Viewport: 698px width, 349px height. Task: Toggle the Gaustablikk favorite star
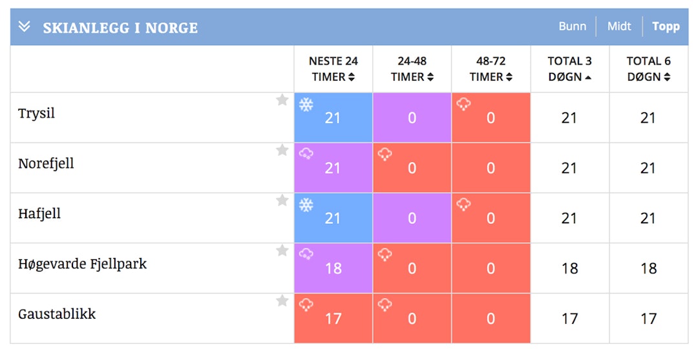click(x=282, y=301)
